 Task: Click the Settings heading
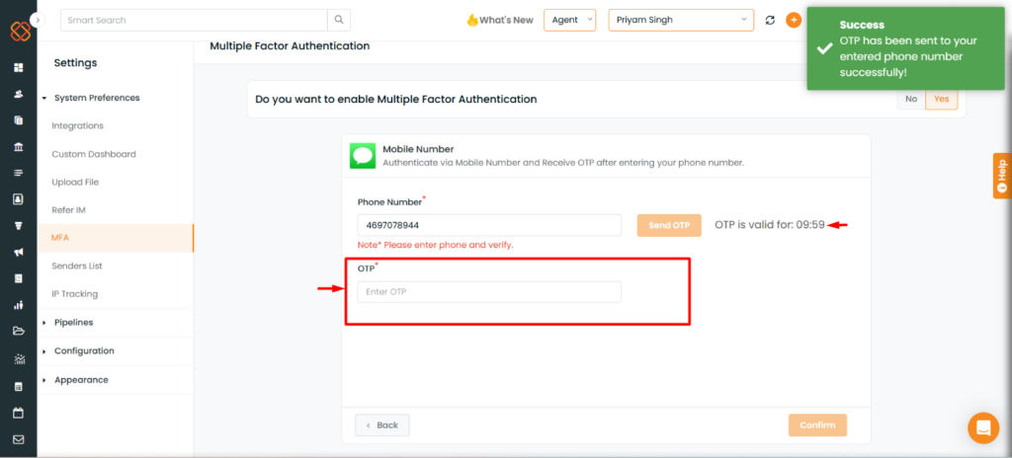pos(75,62)
